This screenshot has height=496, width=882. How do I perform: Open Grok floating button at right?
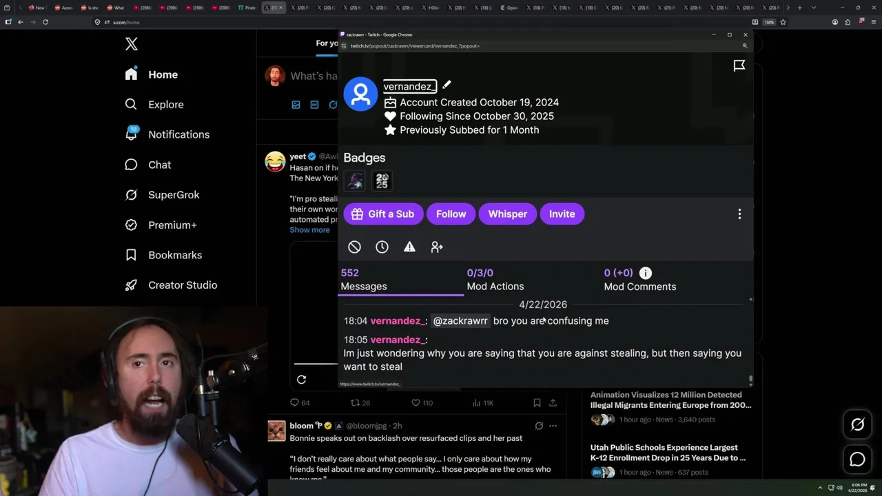(x=857, y=425)
